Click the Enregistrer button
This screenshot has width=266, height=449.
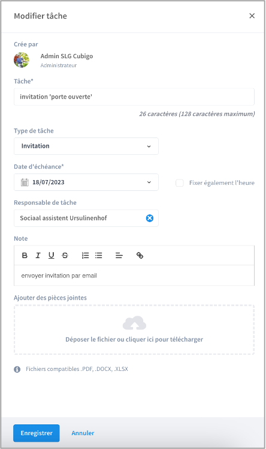[37, 433]
